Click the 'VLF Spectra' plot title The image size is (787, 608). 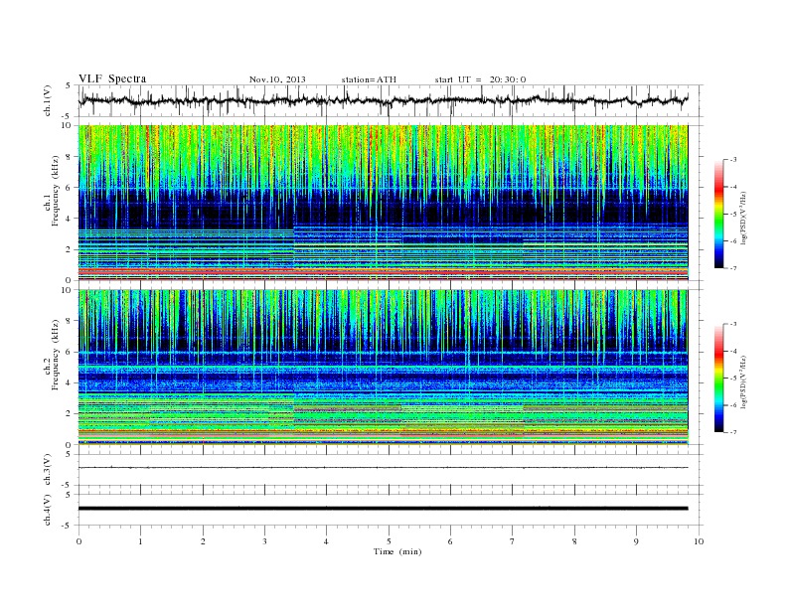(x=112, y=78)
